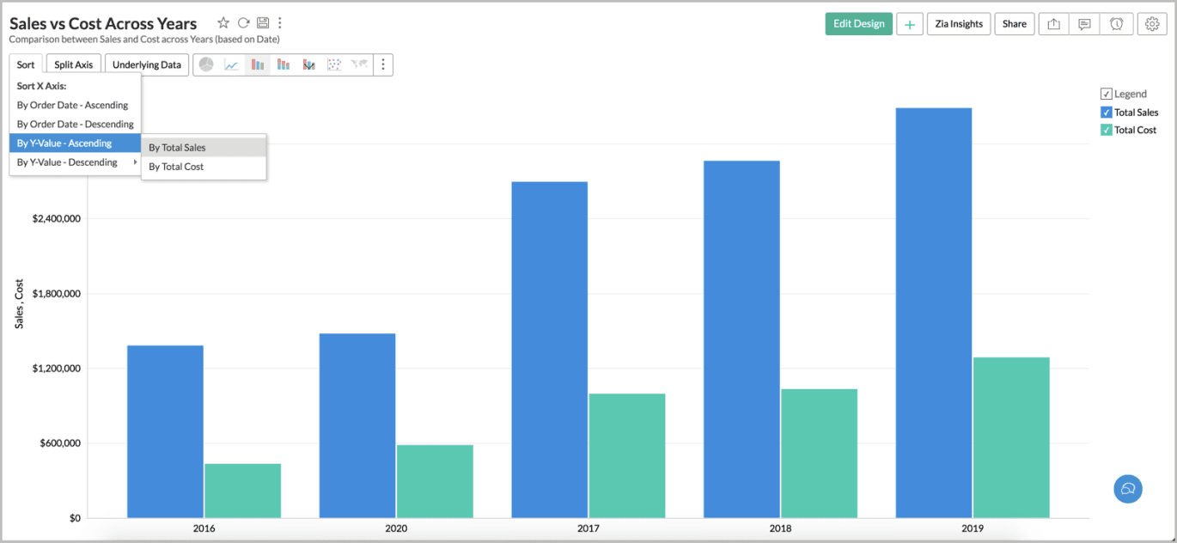The image size is (1177, 543).
Task: Choose the stacked bar chart icon
Action: tap(284, 64)
